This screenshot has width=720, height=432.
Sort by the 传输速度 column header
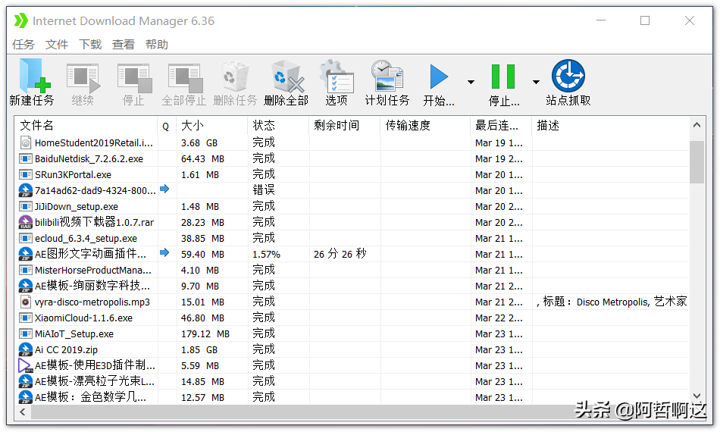coord(426,126)
